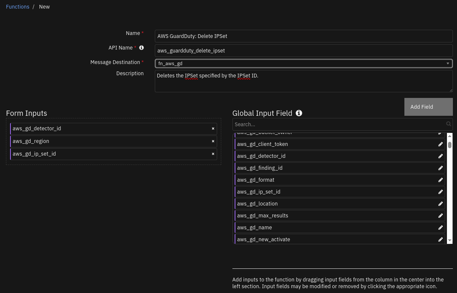The width and height of the screenshot is (457, 293).
Task: Edit the aws_gd_new_activate field pencil icon
Action: (x=441, y=239)
